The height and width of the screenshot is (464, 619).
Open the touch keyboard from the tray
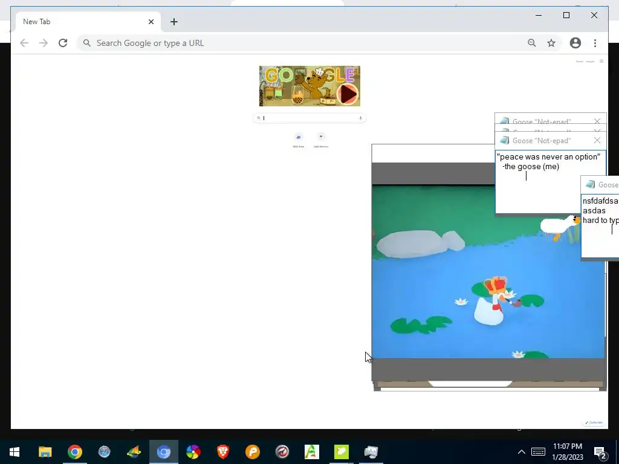pos(538,452)
